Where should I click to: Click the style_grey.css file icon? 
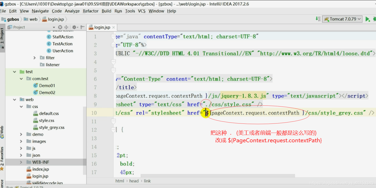tap(35, 128)
